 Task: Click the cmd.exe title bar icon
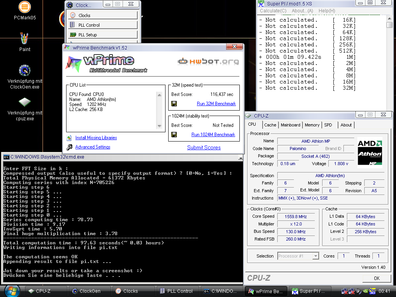[6, 157]
